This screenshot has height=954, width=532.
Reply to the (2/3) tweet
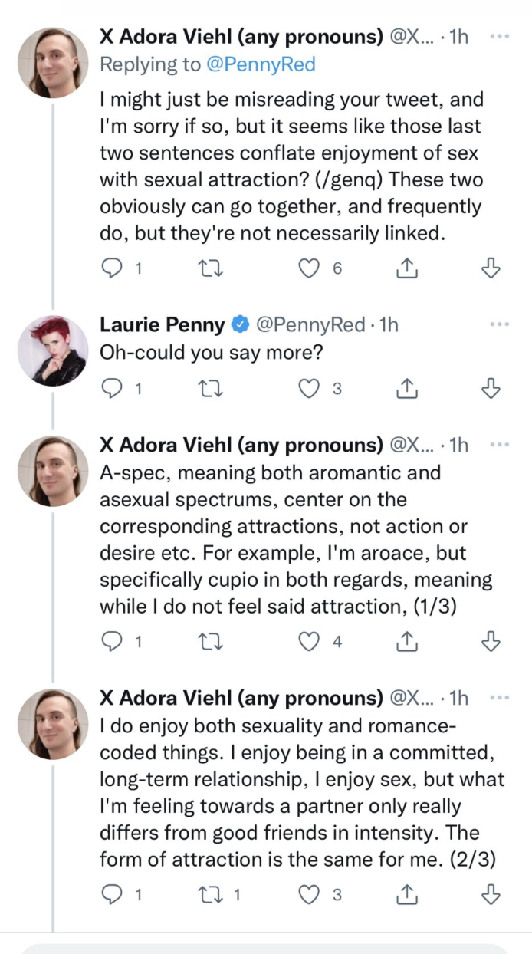pos(113,895)
